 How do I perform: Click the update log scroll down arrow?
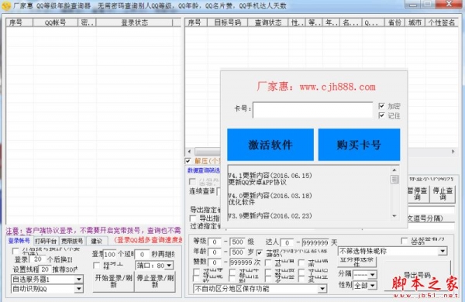(394, 216)
